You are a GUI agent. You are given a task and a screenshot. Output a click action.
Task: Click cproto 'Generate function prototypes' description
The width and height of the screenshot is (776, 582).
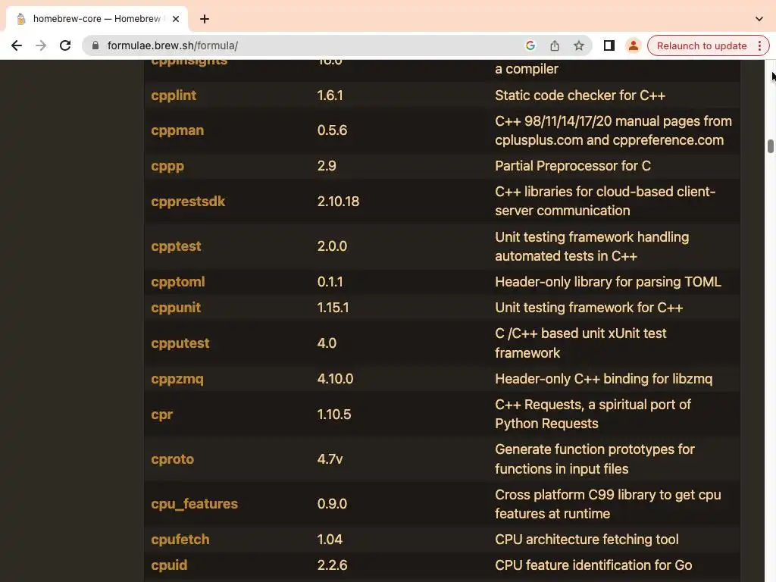click(595, 458)
